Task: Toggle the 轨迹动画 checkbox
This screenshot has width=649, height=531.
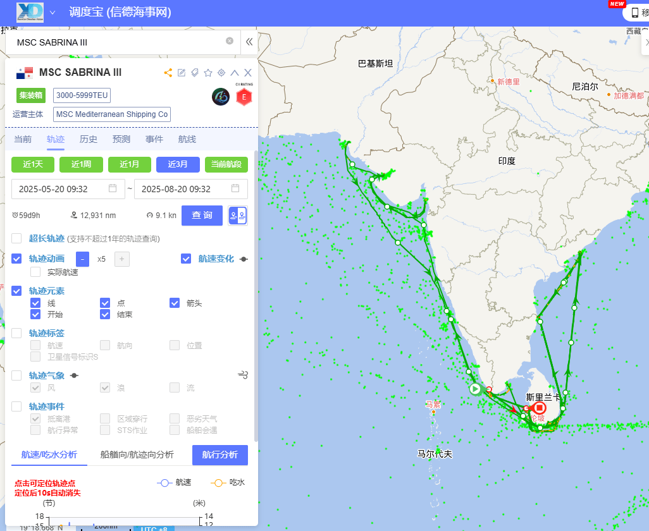Action: point(16,259)
